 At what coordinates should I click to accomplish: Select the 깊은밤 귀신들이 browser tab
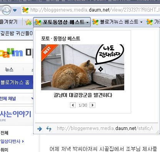coord(17,34)
